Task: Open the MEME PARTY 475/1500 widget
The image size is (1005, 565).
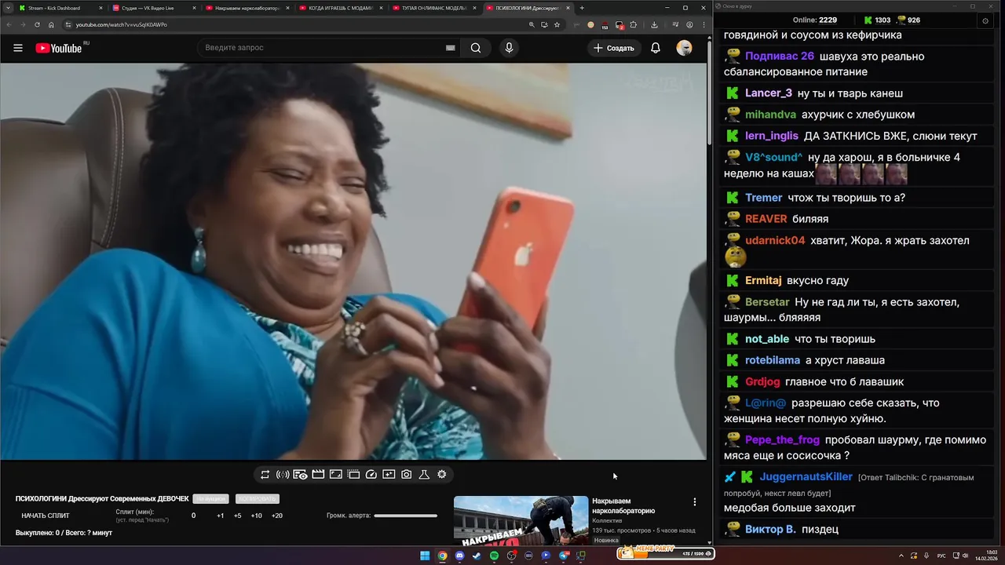Action: pos(666,553)
